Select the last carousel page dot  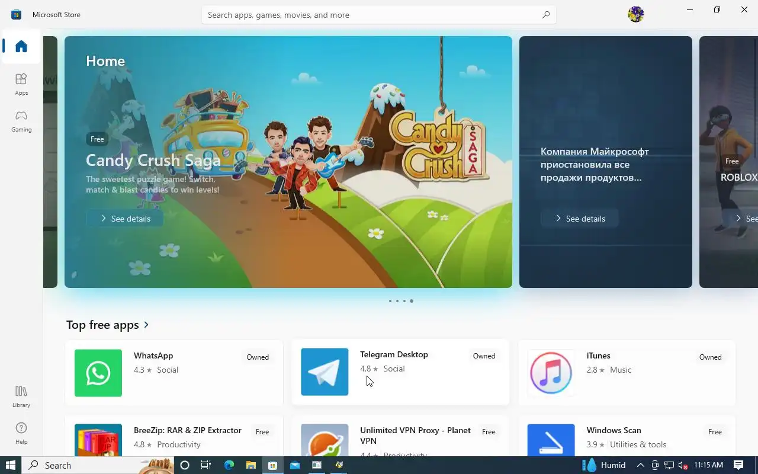(412, 301)
